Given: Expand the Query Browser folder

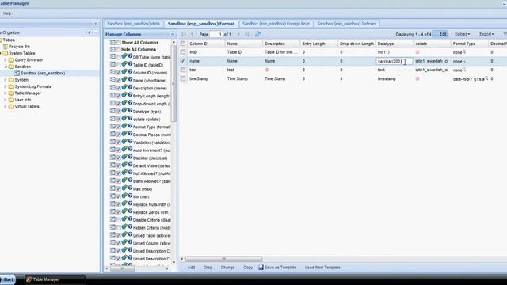Looking at the screenshot, I should coord(6,60).
